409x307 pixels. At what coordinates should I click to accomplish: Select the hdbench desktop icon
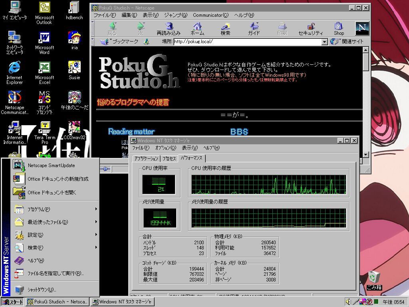(74, 10)
